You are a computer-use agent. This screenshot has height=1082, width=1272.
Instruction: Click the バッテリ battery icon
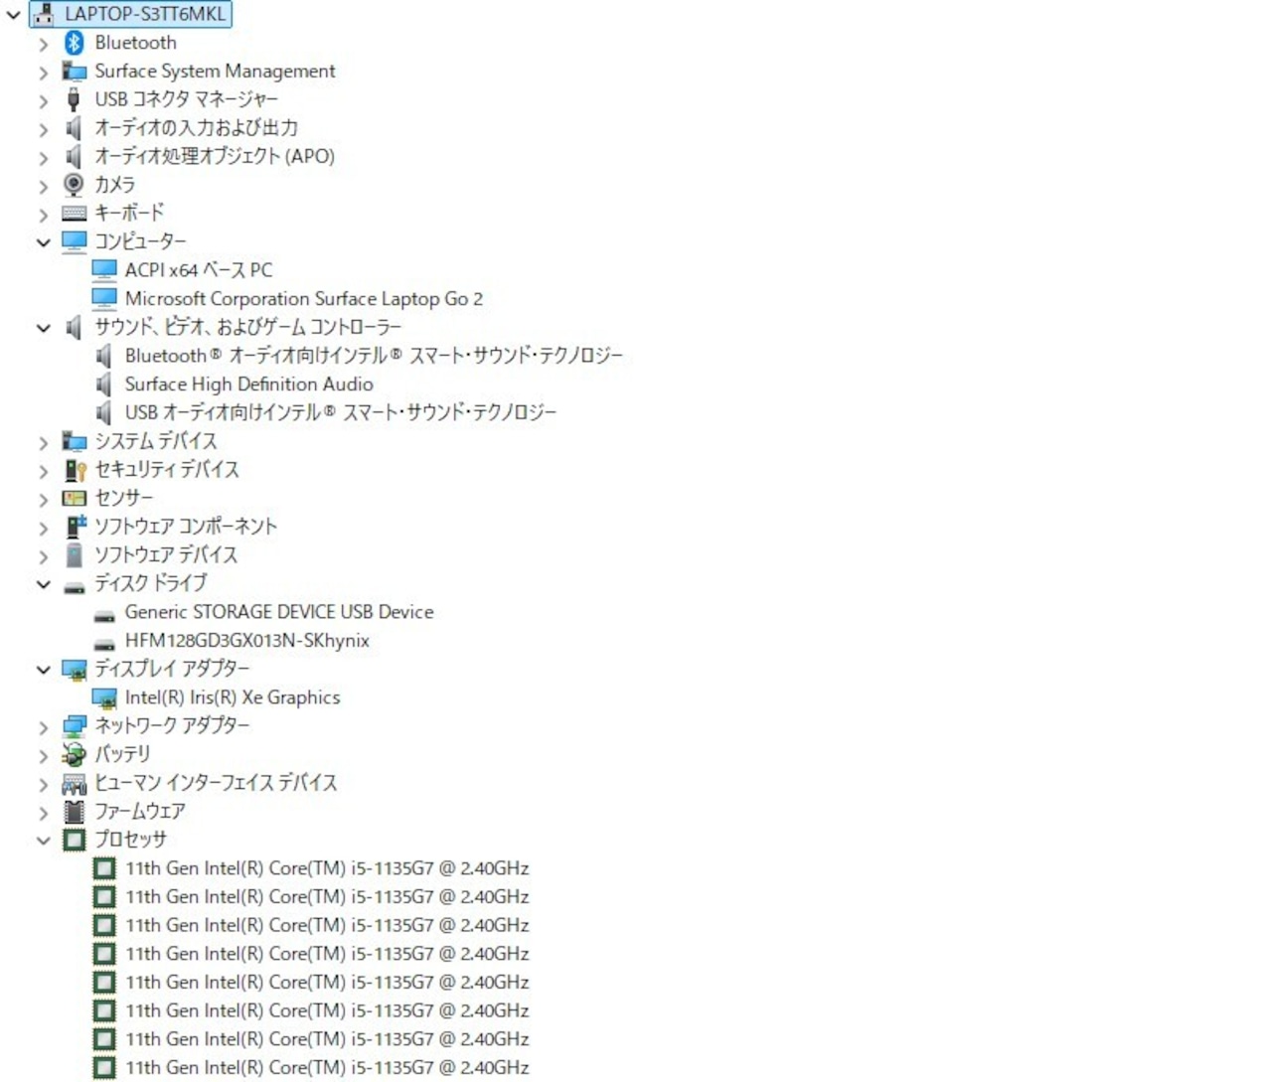coord(74,755)
